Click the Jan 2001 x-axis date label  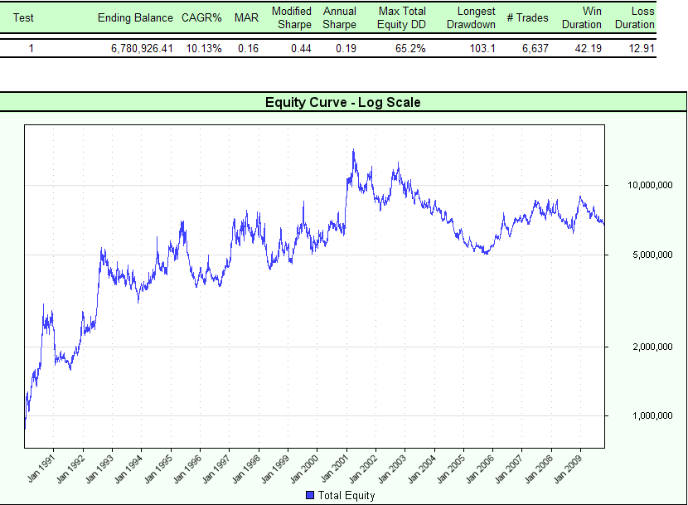332,469
